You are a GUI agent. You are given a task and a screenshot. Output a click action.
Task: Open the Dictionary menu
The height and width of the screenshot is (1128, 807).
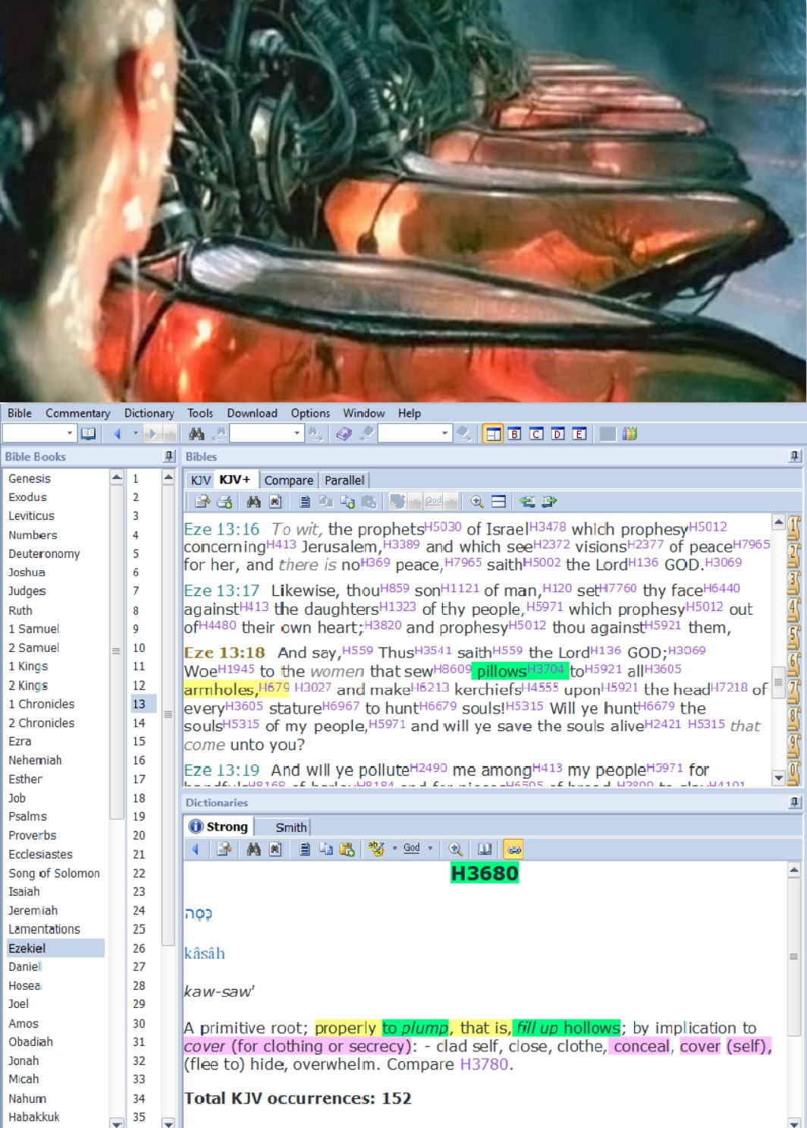tap(149, 413)
